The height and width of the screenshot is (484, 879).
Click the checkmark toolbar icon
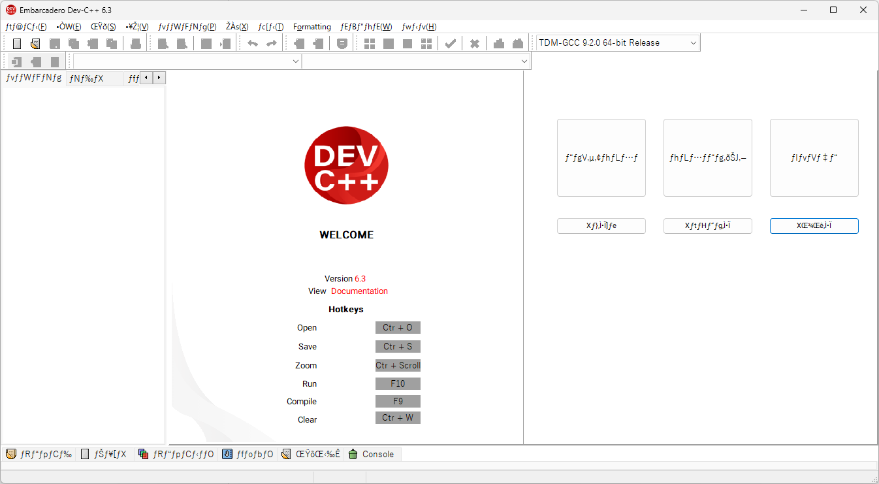[450, 42]
